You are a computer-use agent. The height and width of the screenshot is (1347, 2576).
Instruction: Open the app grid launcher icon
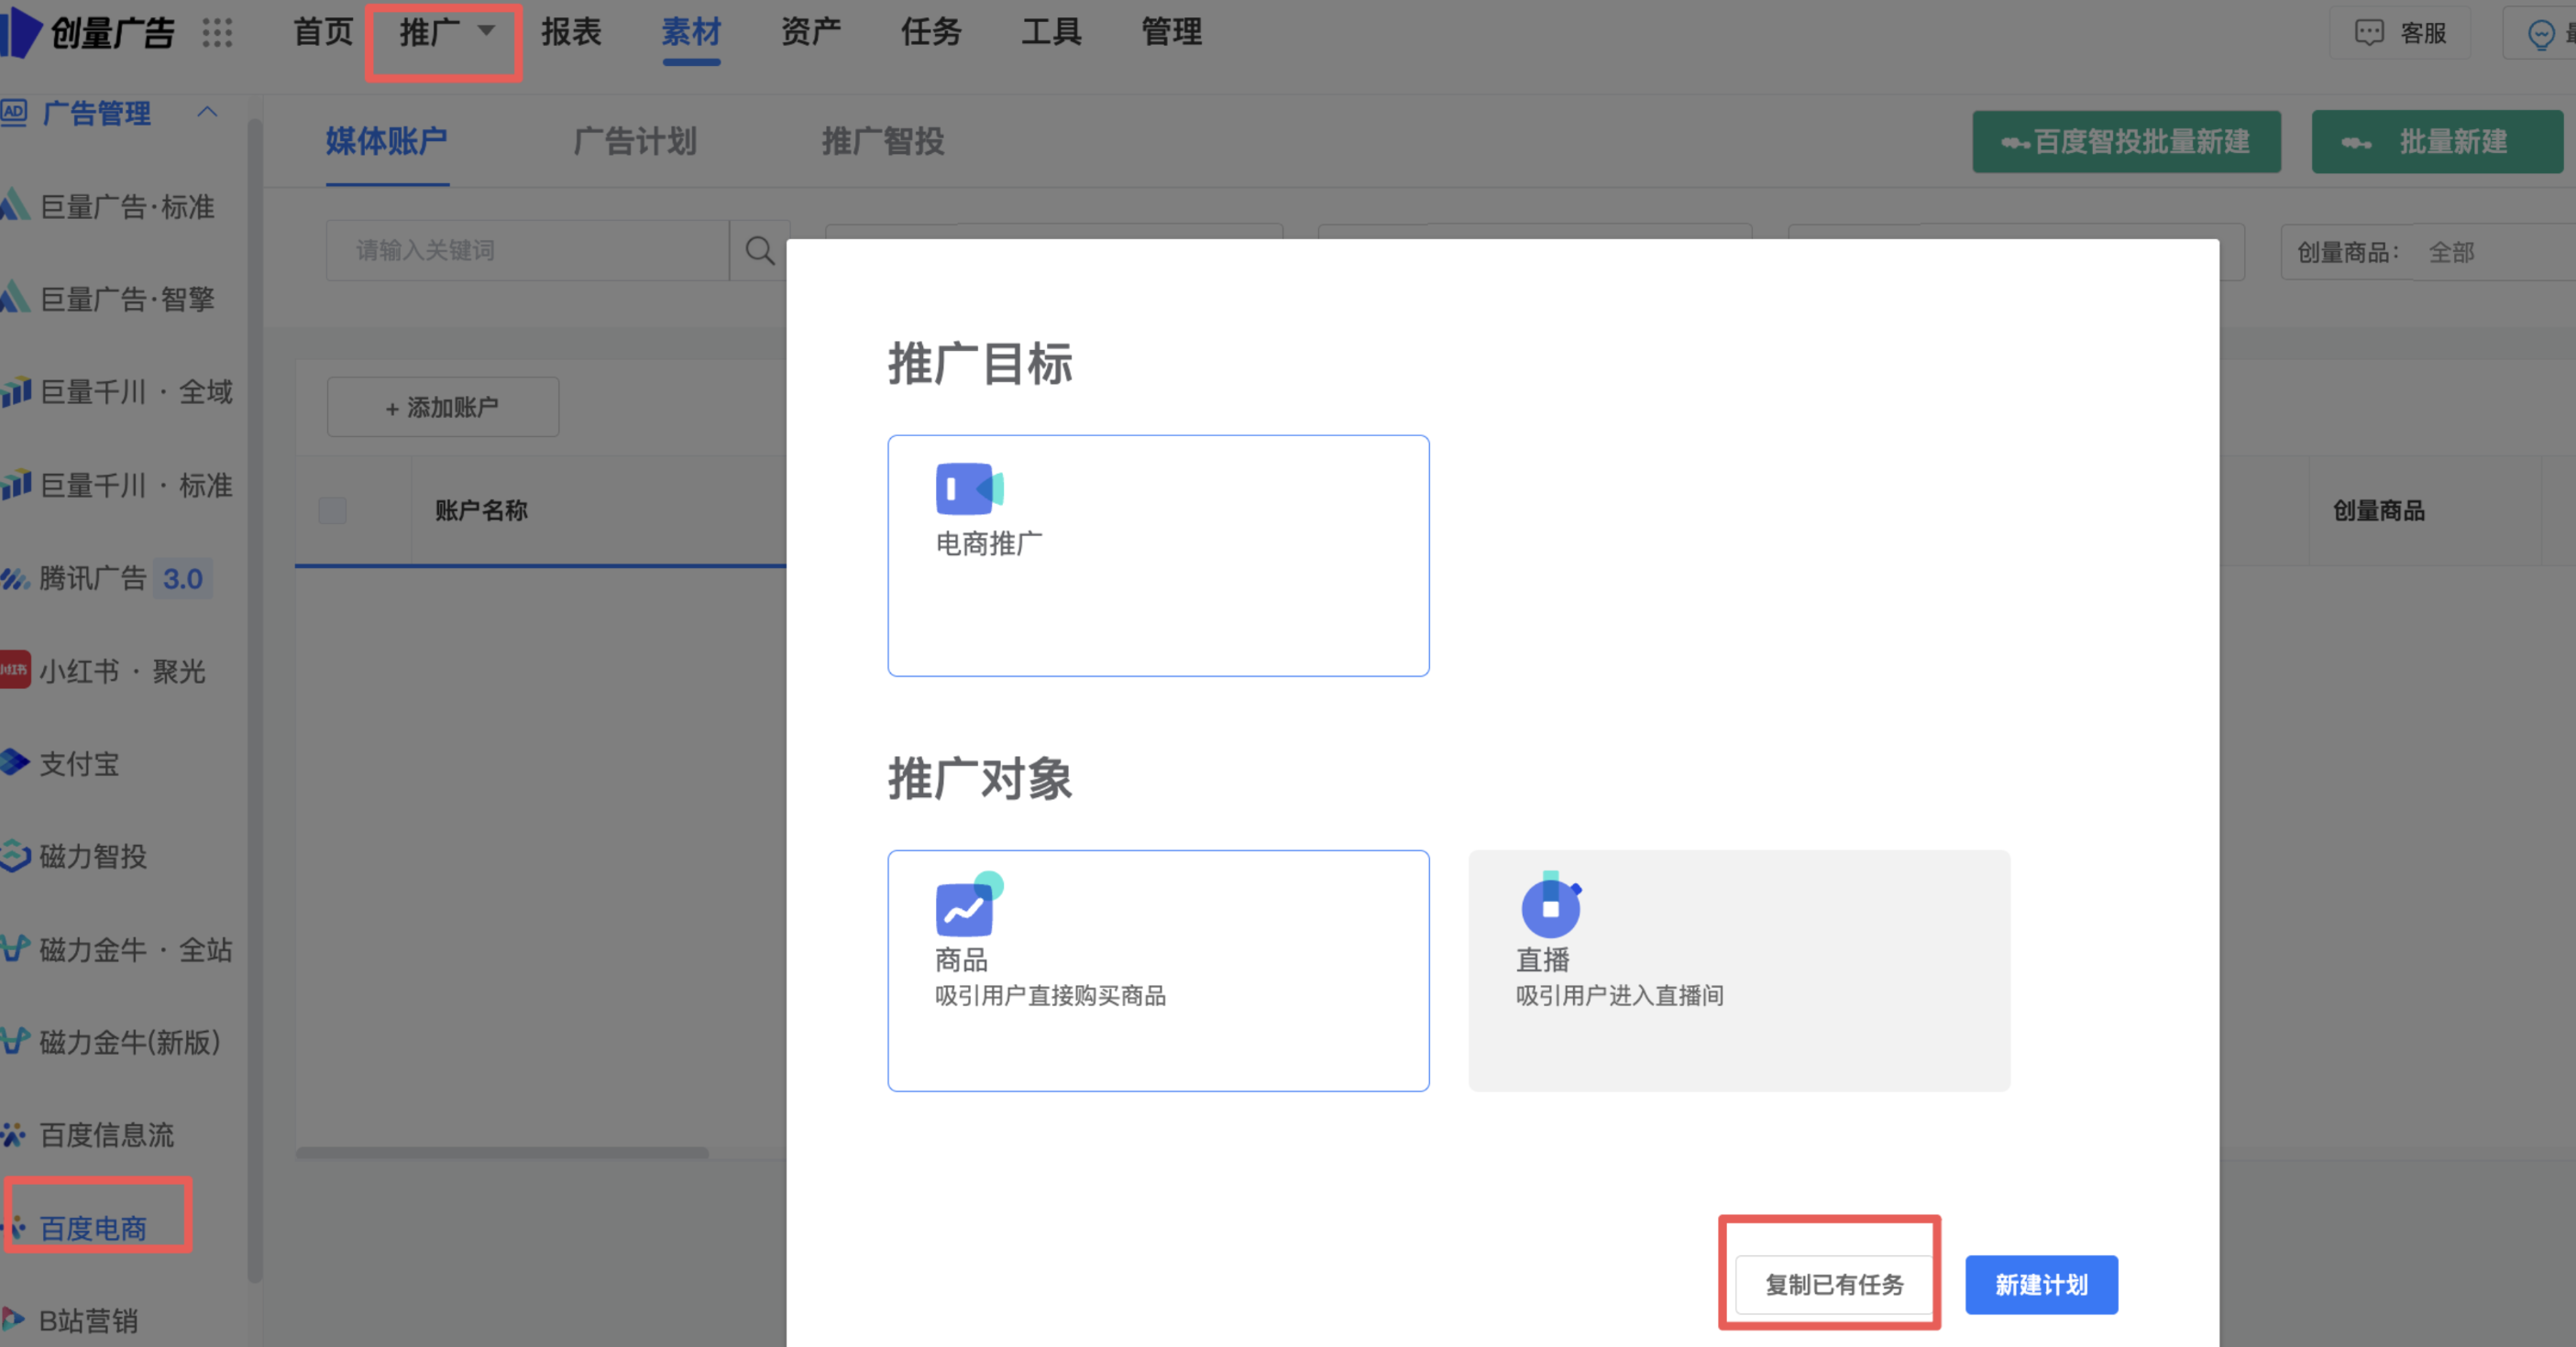click(x=217, y=33)
